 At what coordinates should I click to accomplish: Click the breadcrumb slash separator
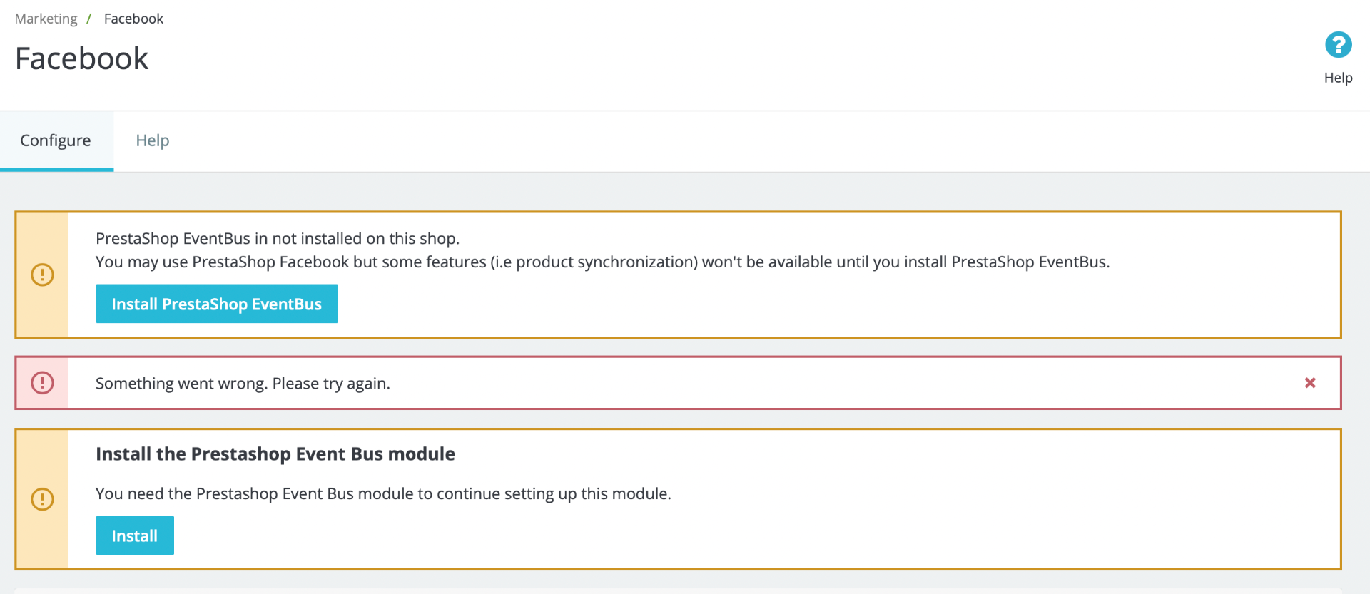coord(89,19)
